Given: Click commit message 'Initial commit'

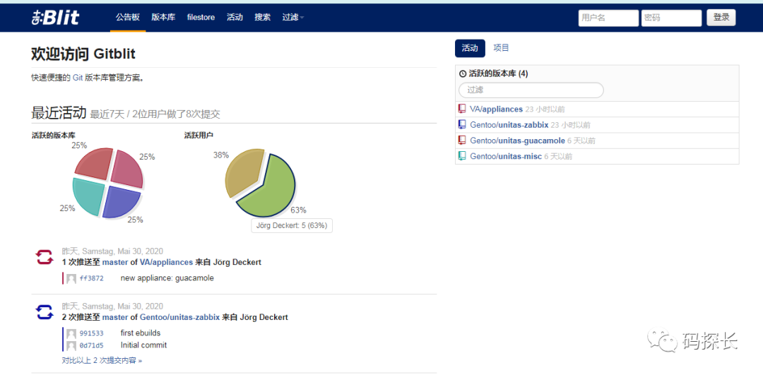Looking at the screenshot, I should pos(143,345).
